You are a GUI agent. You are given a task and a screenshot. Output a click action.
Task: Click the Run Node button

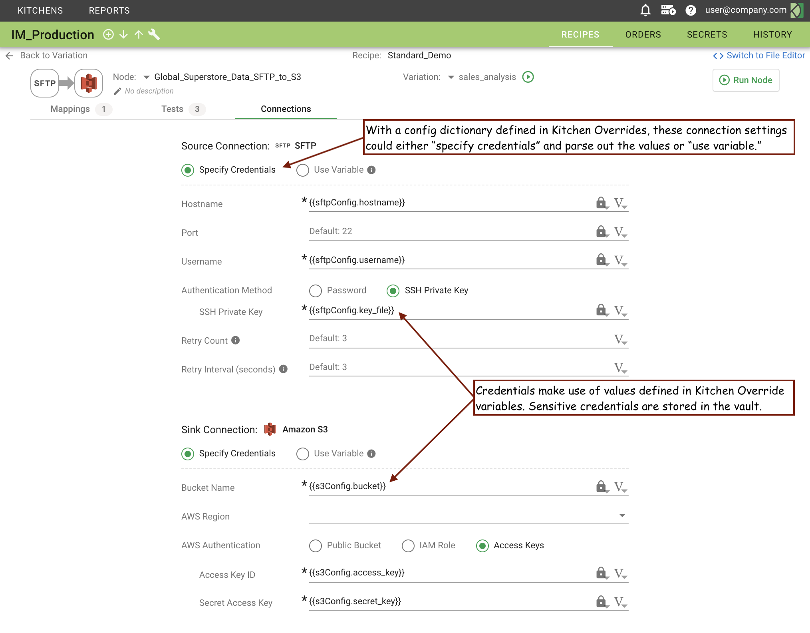point(746,80)
